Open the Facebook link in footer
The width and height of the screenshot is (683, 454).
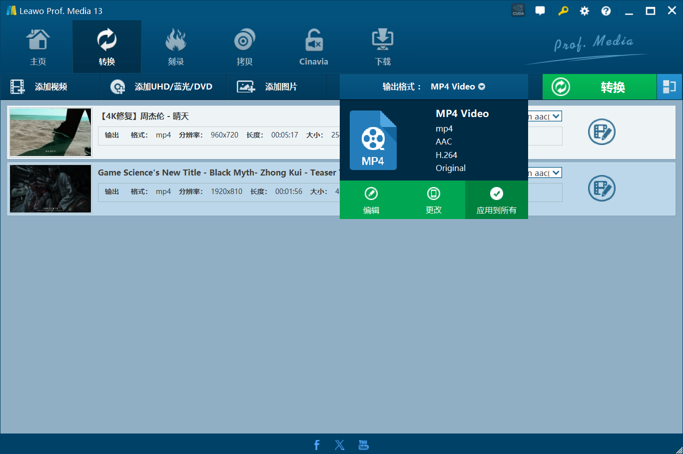tap(317, 445)
